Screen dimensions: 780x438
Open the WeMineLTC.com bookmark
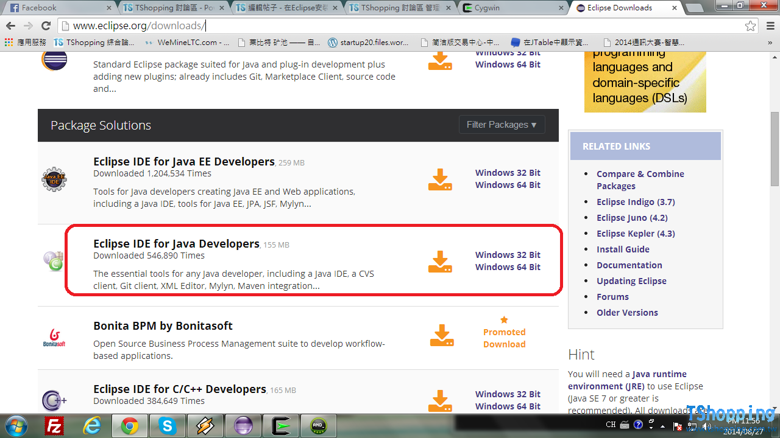(x=187, y=43)
